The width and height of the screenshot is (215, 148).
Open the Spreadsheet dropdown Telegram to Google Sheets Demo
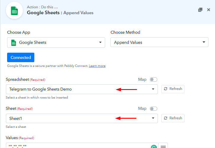pos(82,89)
